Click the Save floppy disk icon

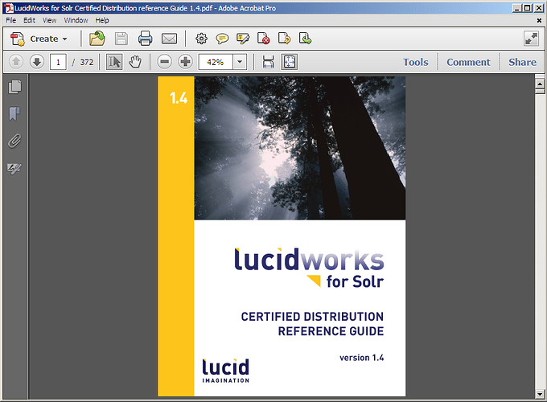[121, 39]
